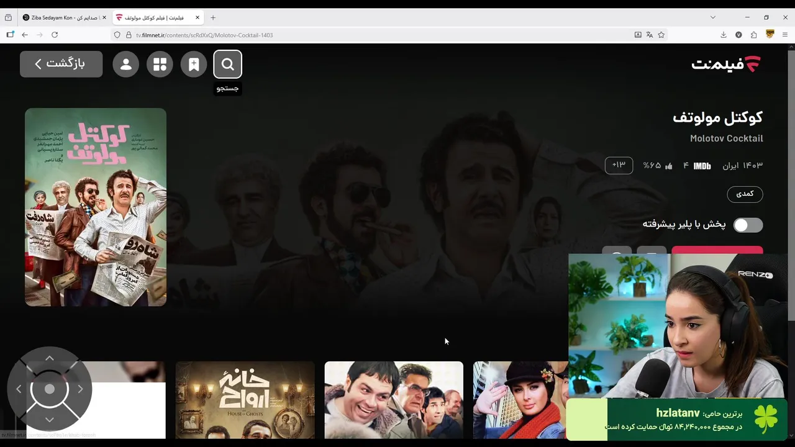Click the virtual remote up arrow
795x447 pixels.
(50, 358)
